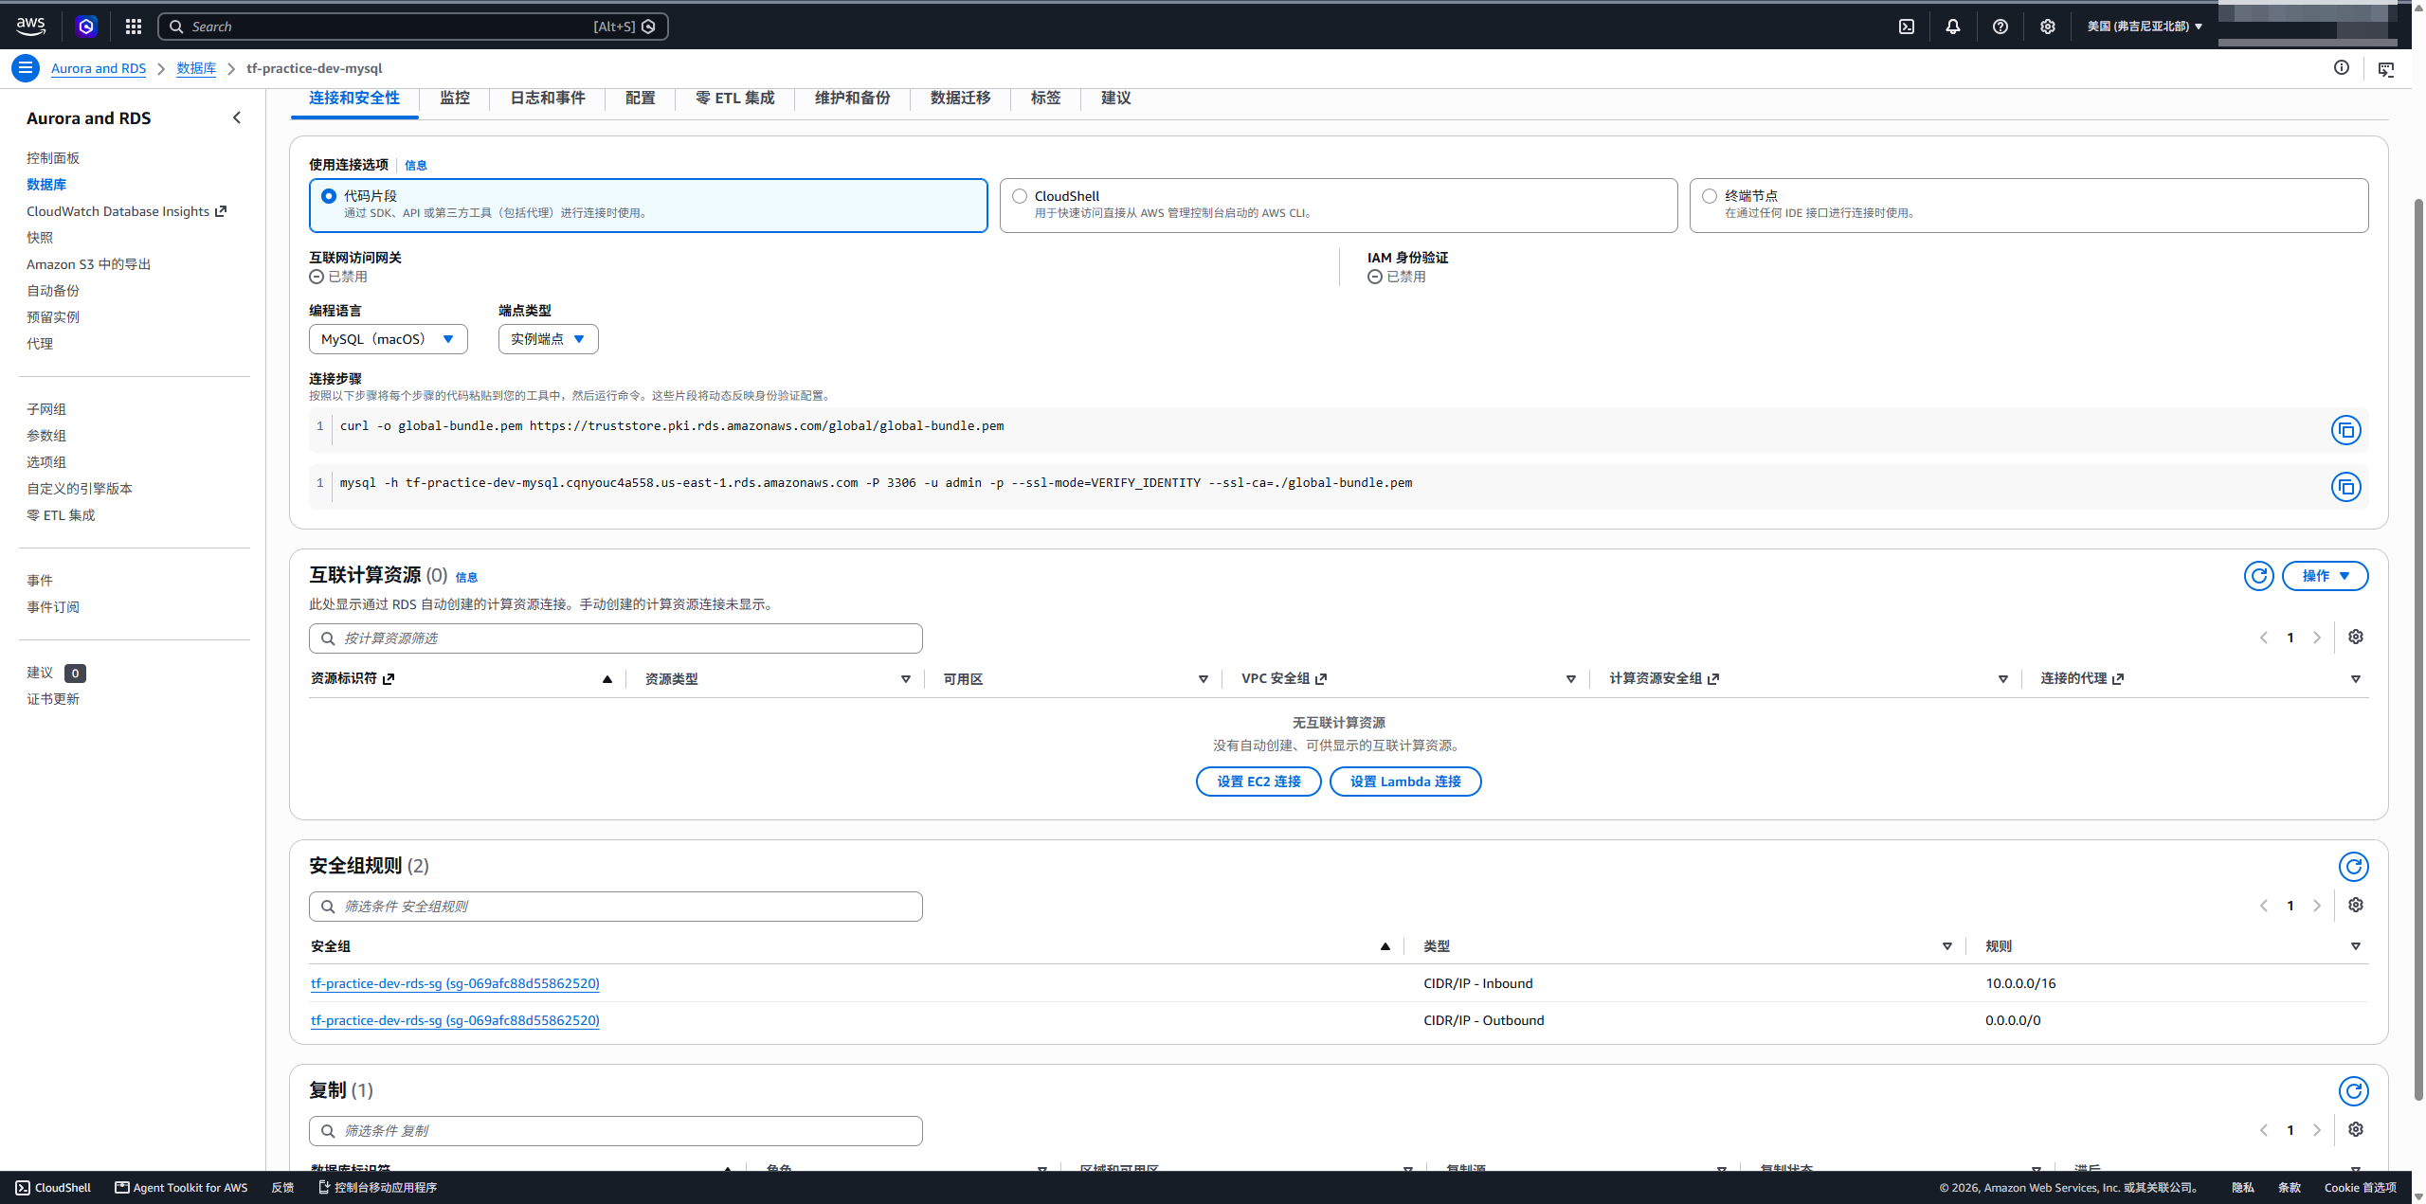Image resolution: width=2426 pixels, height=1204 pixels.
Task: Switch to the 维护和备份 tab
Action: [853, 98]
